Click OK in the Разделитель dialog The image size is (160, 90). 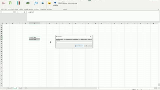tap(79, 46)
